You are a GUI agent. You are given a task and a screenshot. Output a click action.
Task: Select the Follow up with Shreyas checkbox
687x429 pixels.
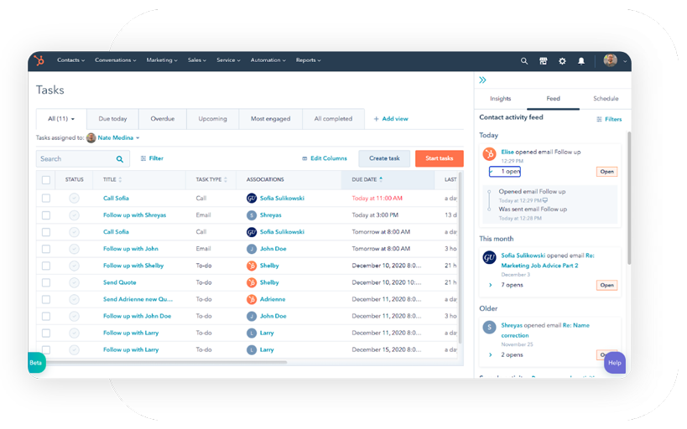46,215
